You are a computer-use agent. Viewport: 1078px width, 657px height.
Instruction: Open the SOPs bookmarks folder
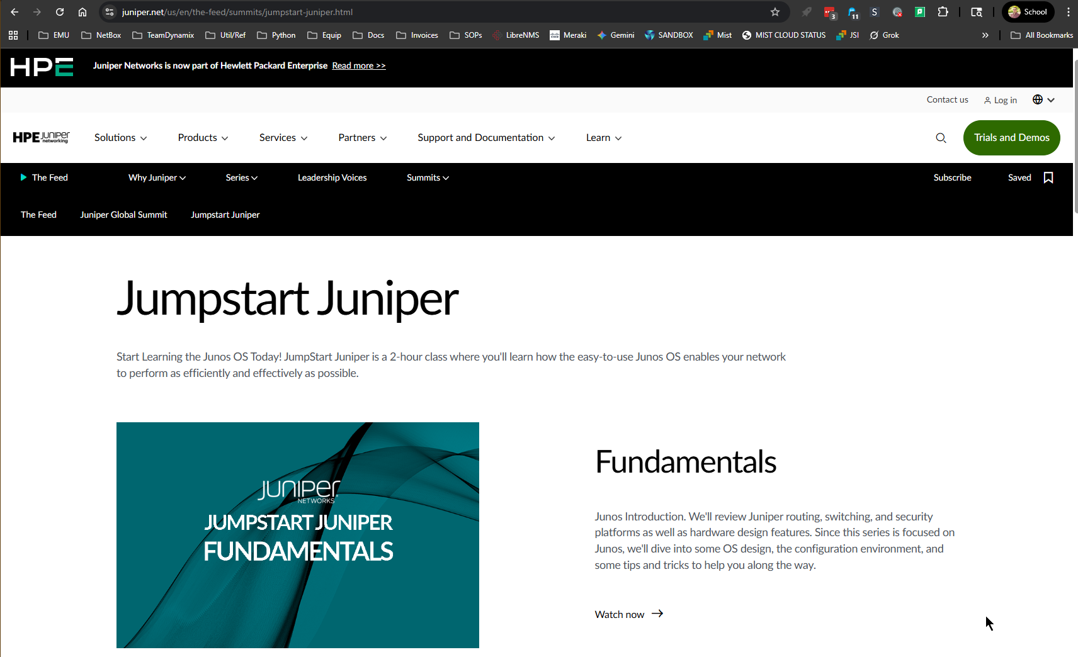[466, 35]
